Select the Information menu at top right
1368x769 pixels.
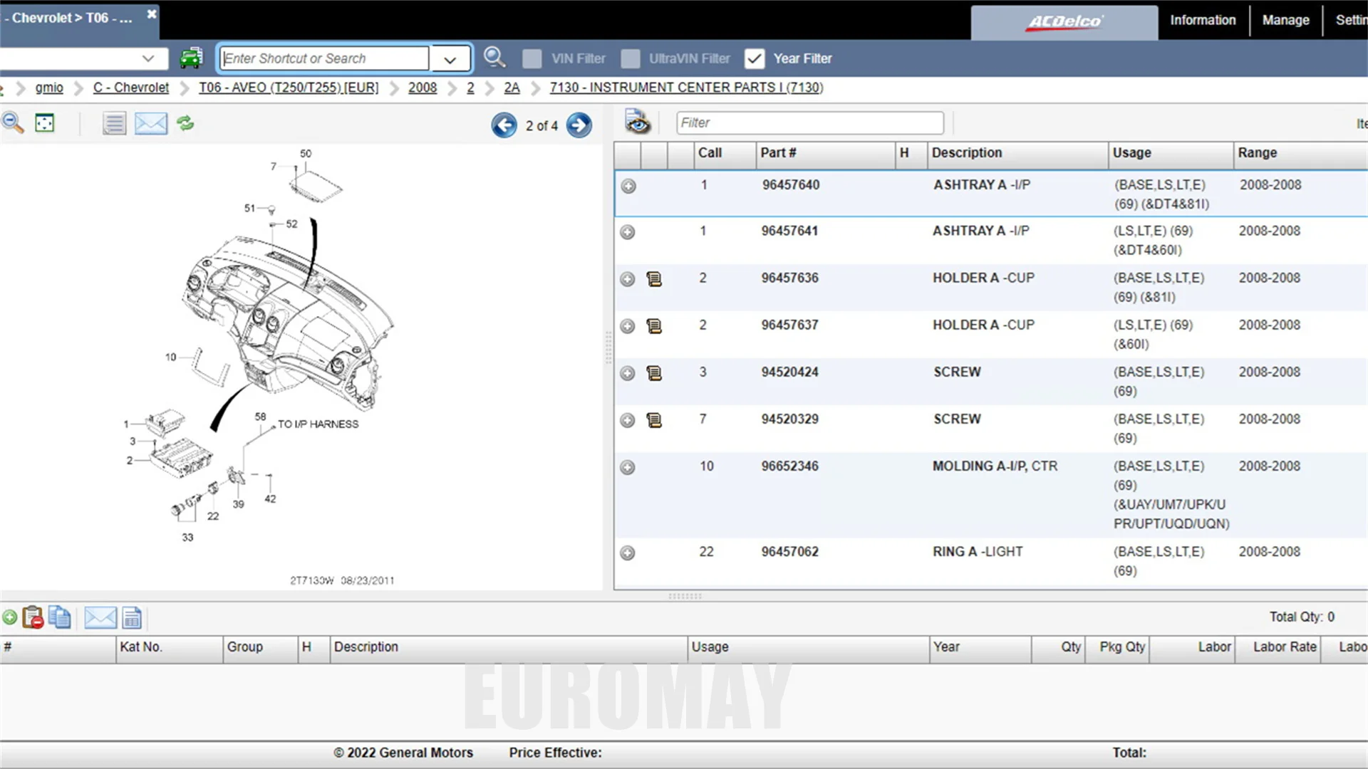click(1202, 20)
